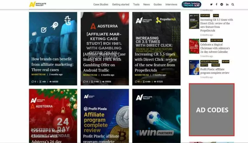Screen dimensions: 248x143
Task: Click the REVIEW tag in sidebar
Action: pyautogui.click(x=225, y=61)
